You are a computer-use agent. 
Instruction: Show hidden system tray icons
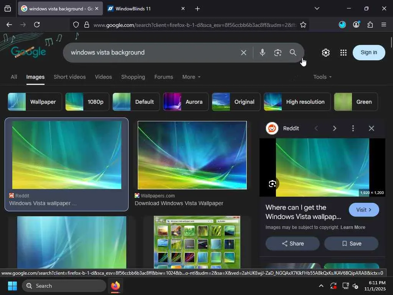321,286
